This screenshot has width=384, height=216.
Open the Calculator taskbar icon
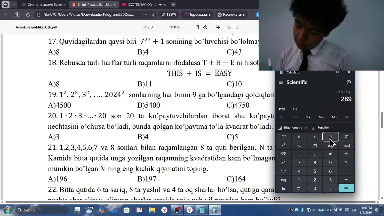(214, 210)
